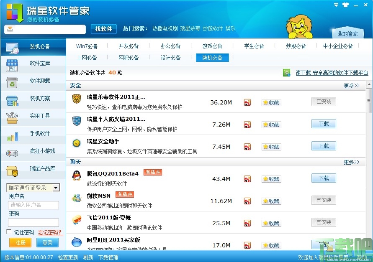Click the 速下载 green icon
Image resolution: width=373 pixels, height=262 pixels.
tap(287, 73)
